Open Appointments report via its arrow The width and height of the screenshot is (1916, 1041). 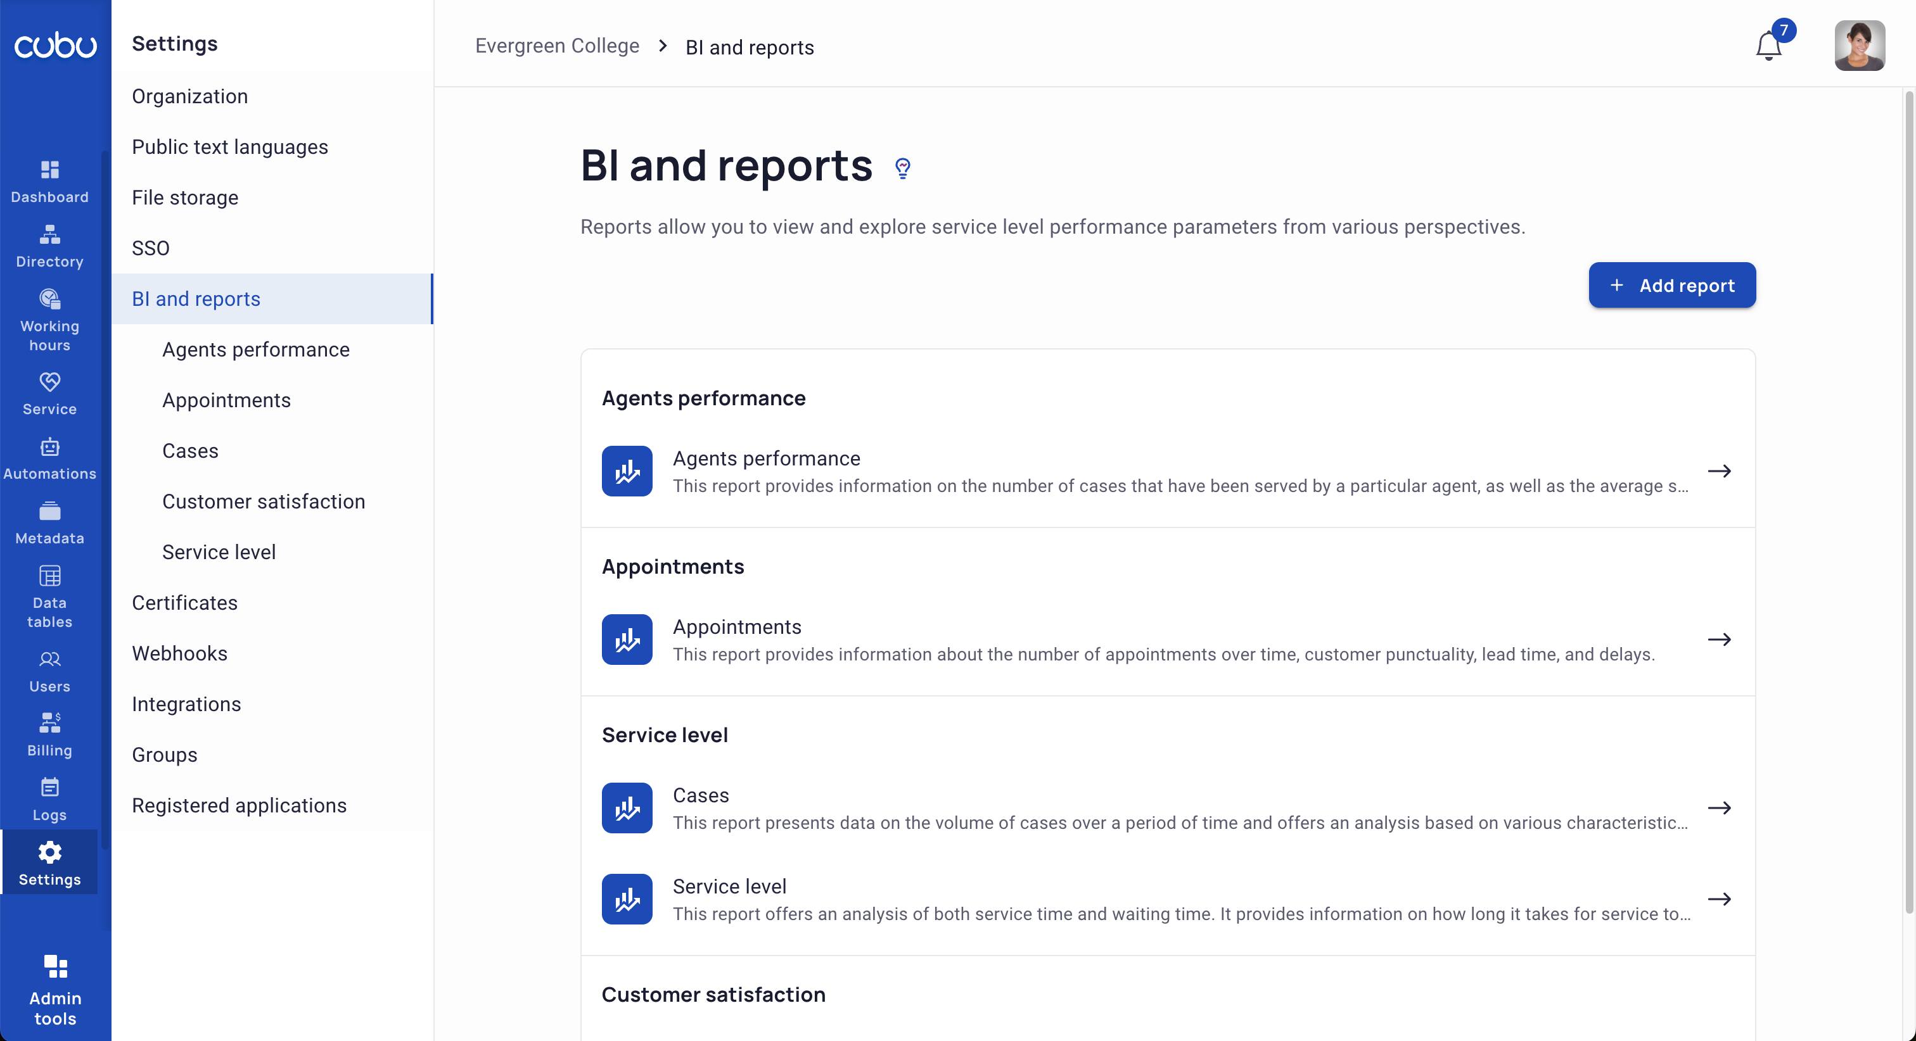click(1719, 640)
